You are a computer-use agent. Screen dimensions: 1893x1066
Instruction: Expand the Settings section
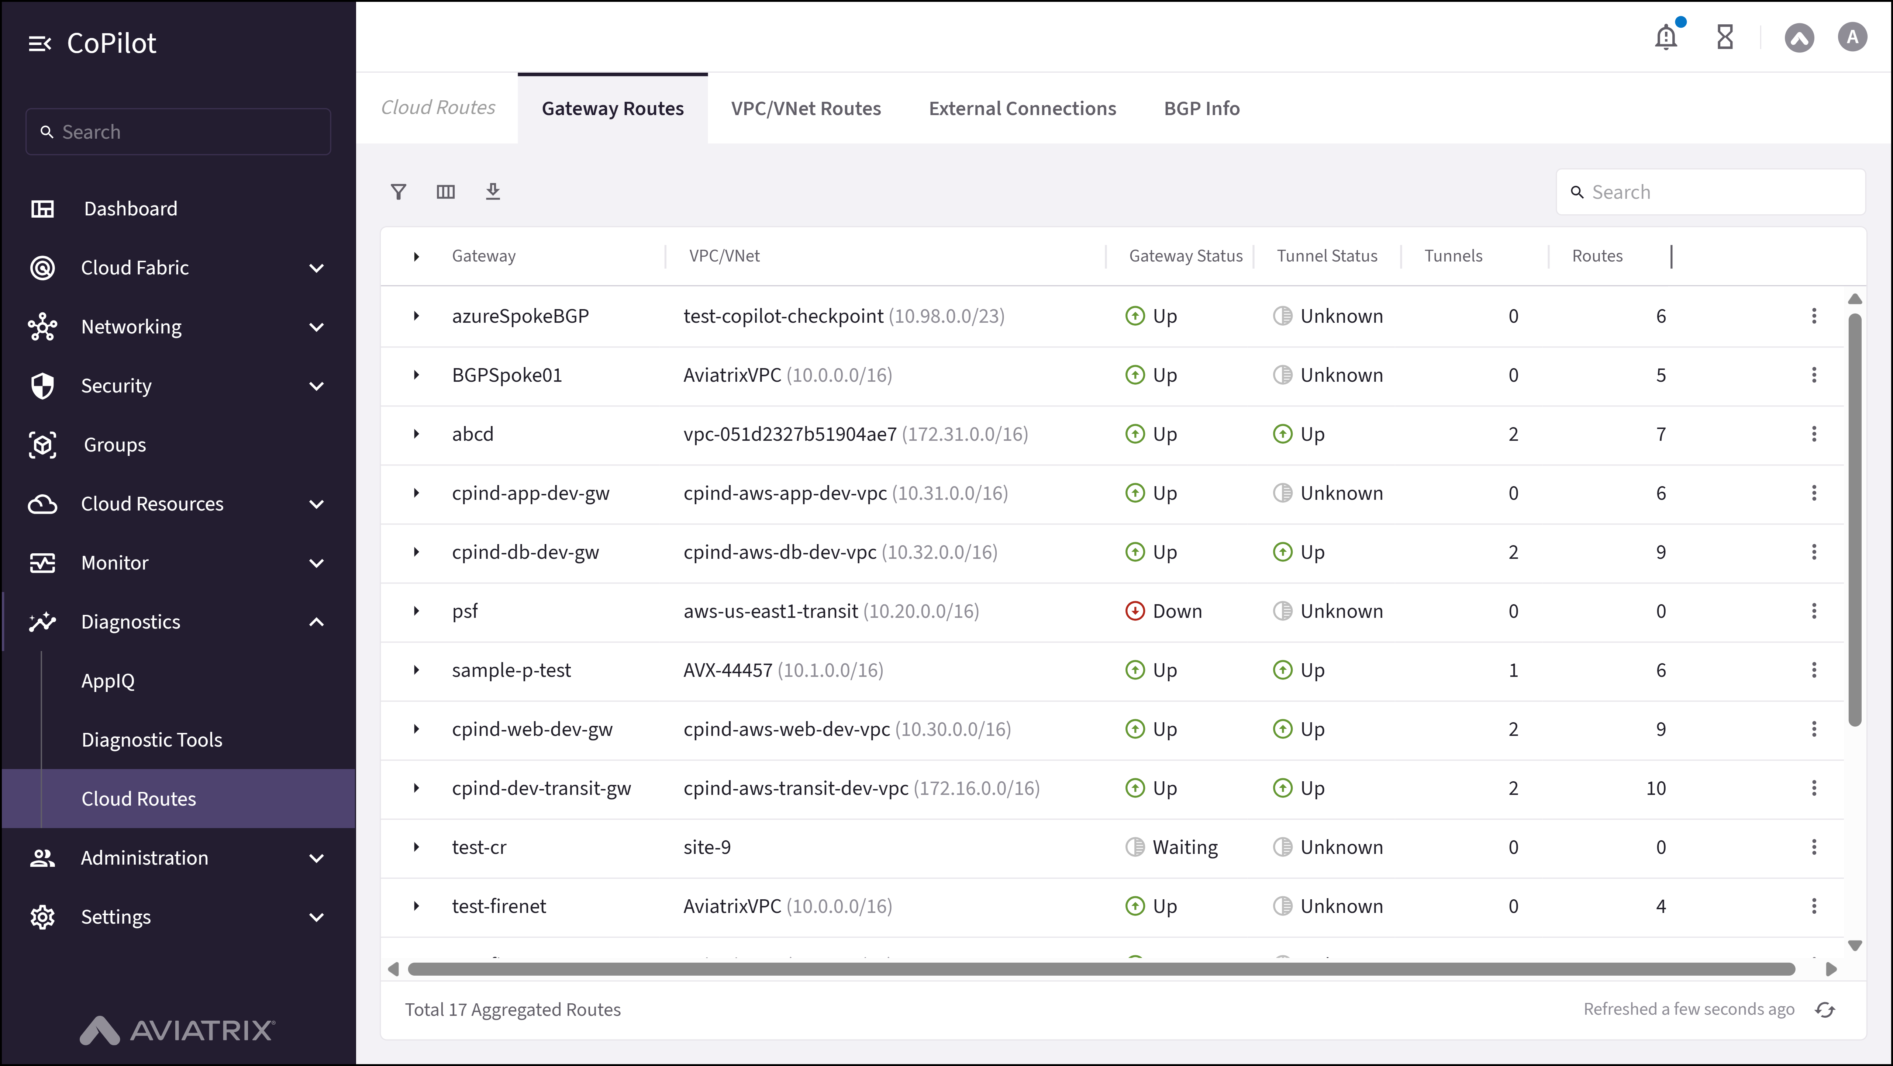point(317,916)
